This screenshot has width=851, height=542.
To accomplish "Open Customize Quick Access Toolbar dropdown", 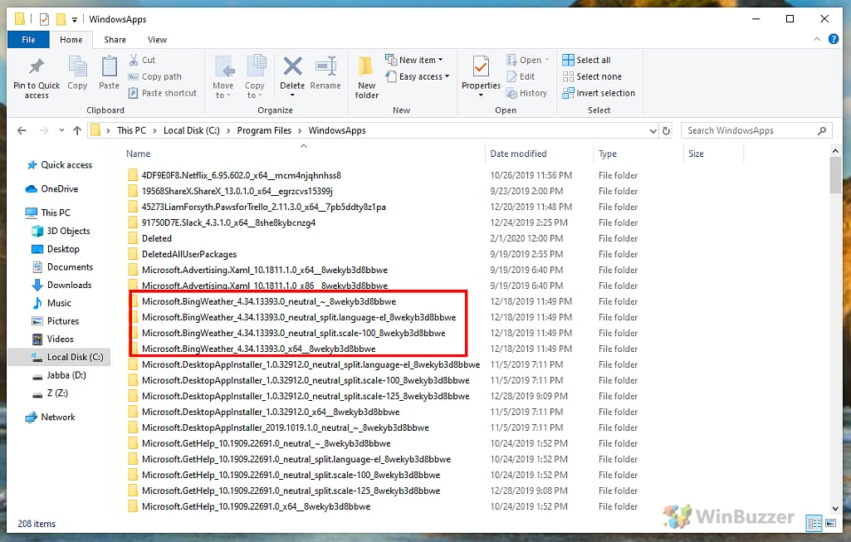I will point(75,20).
